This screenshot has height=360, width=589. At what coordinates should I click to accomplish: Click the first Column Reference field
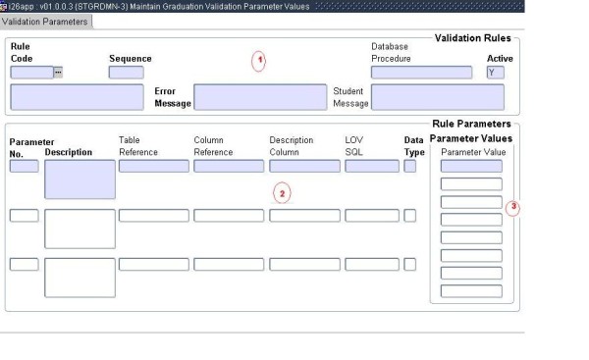tap(229, 166)
